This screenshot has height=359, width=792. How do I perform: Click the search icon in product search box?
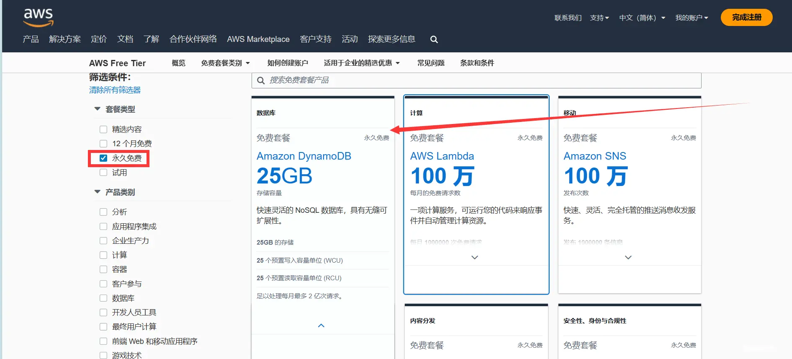(x=261, y=80)
